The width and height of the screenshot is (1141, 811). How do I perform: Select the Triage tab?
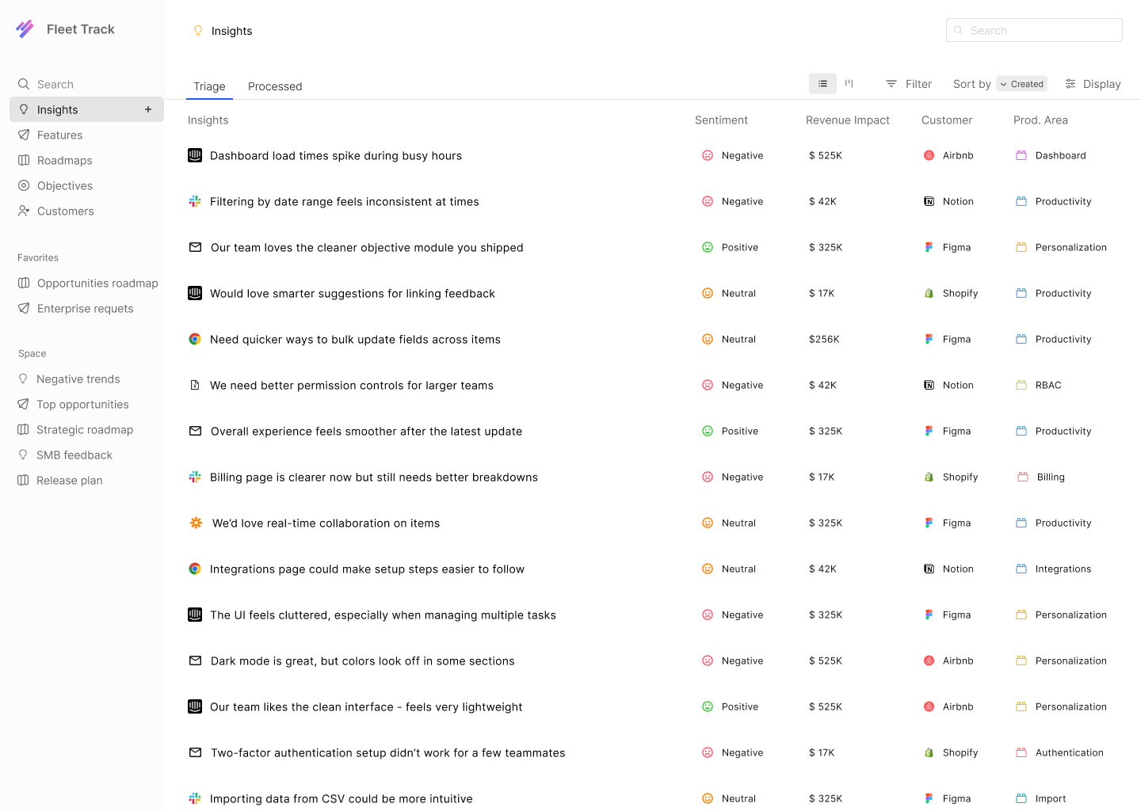(x=209, y=86)
